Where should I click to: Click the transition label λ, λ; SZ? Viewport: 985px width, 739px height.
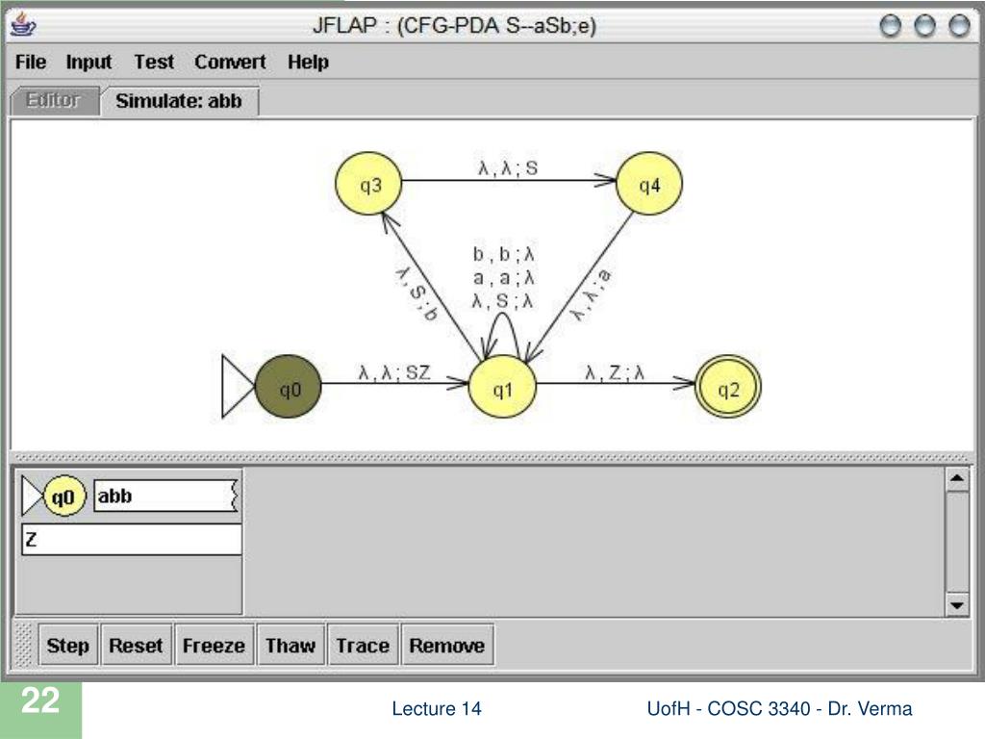pyautogui.click(x=394, y=372)
